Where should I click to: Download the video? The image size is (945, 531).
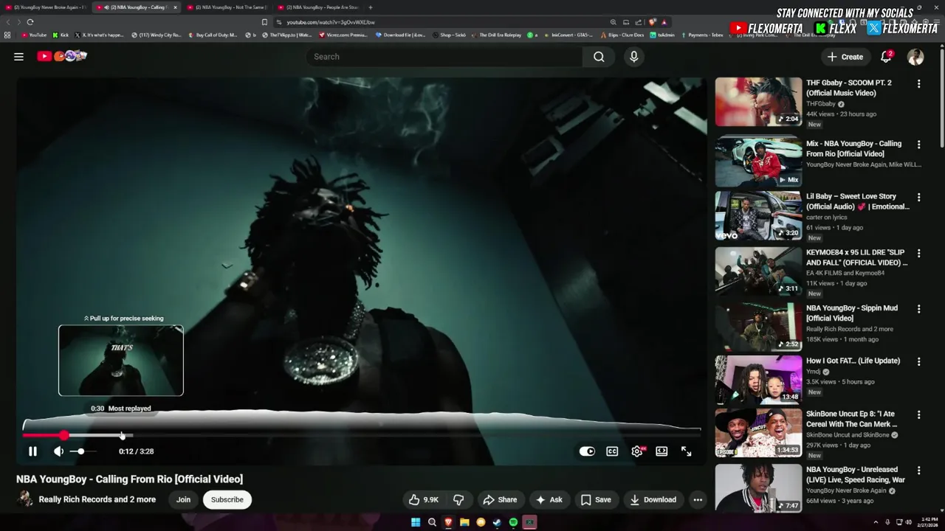tap(653, 499)
